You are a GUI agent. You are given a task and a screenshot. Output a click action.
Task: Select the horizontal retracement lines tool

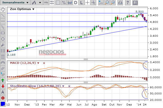coord(3,57)
